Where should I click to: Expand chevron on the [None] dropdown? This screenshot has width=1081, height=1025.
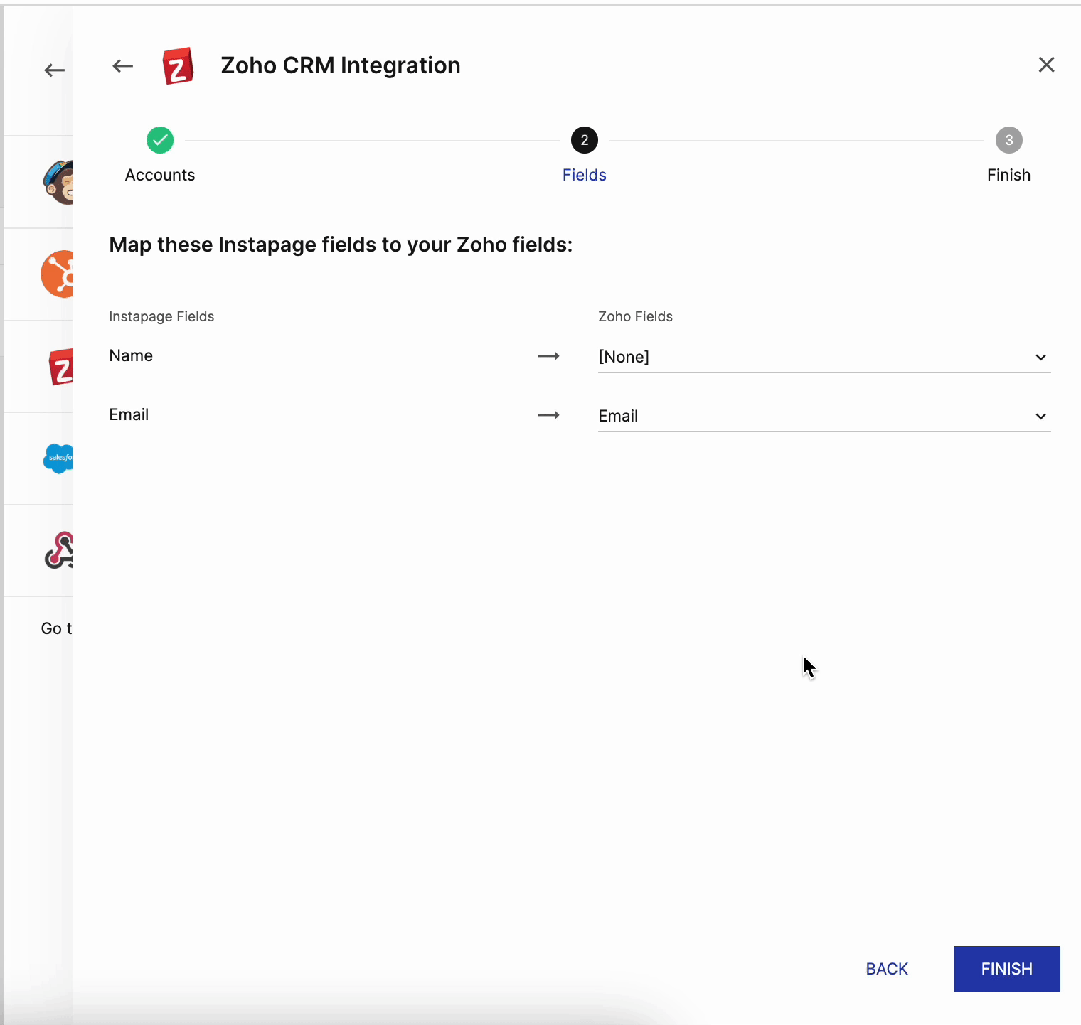(x=1040, y=358)
